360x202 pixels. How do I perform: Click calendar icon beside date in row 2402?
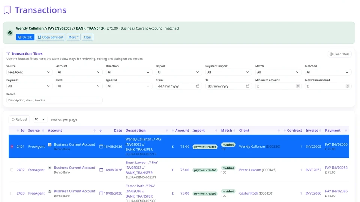coord(101,170)
